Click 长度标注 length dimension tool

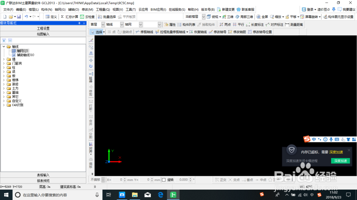pyautogui.click(x=255, y=25)
